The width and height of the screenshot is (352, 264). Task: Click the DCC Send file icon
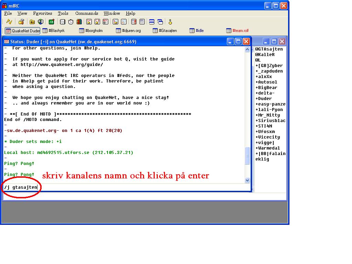tap(89, 22)
